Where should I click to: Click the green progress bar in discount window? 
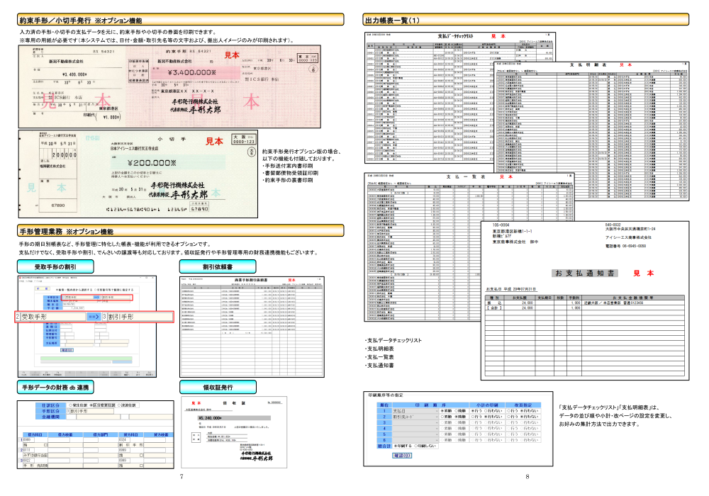(86, 359)
